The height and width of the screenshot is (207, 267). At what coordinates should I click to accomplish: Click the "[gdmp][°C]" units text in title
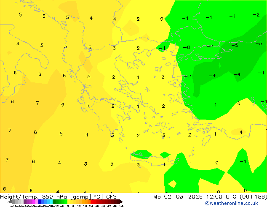point(87,197)
